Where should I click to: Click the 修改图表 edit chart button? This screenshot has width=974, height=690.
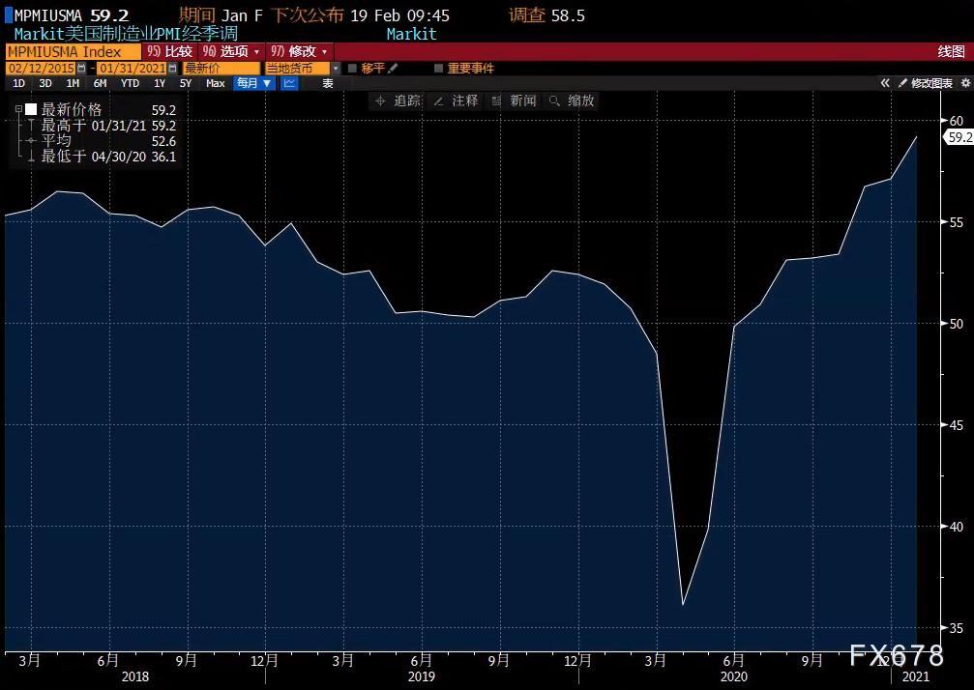click(x=926, y=83)
